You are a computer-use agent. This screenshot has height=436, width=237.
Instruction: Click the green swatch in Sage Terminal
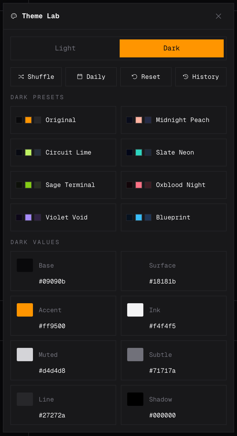click(28, 185)
